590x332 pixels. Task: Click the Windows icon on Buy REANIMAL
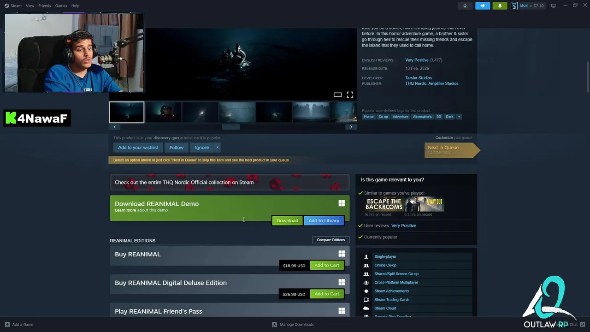pos(342,254)
